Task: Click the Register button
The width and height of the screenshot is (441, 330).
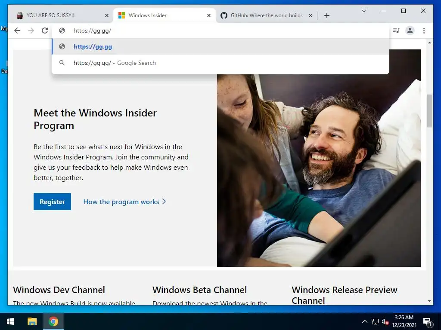Action: pyautogui.click(x=52, y=202)
